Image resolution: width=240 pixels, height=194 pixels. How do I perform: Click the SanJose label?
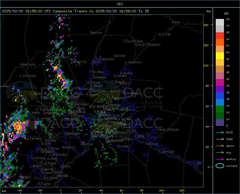coord(119,56)
